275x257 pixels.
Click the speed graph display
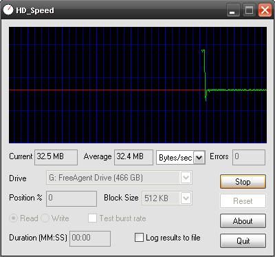pyautogui.click(x=137, y=85)
